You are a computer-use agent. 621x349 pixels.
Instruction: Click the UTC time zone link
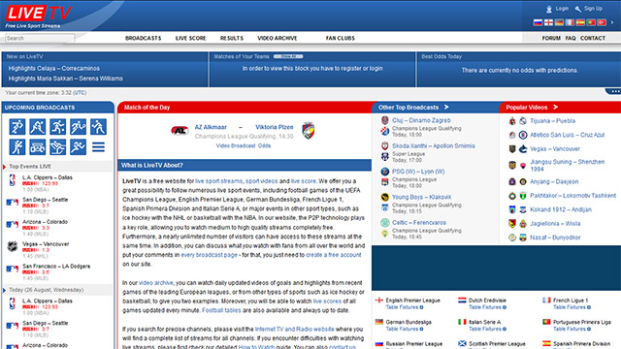[x=80, y=93]
